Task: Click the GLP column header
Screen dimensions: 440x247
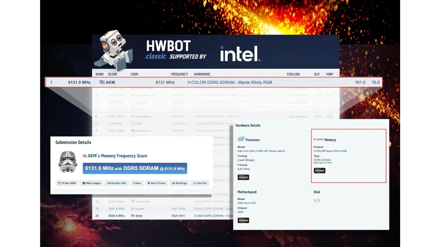Action: [317, 74]
